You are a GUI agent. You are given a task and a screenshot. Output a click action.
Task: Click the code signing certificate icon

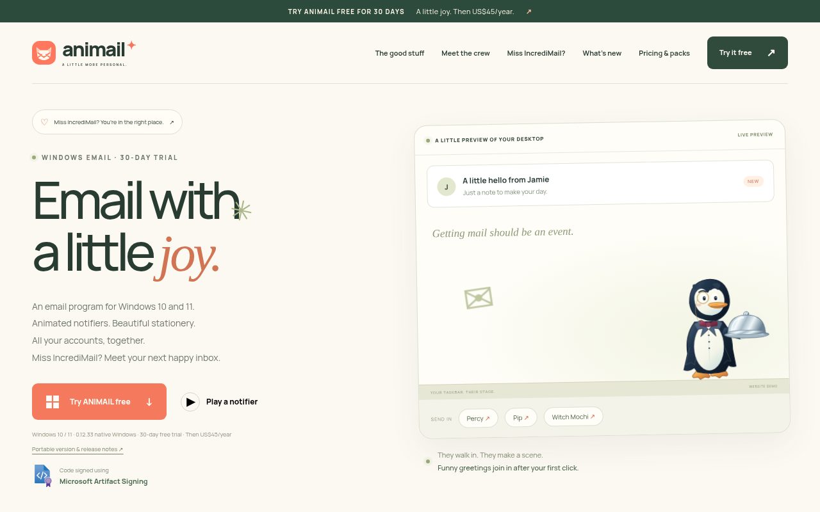[42, 476]
